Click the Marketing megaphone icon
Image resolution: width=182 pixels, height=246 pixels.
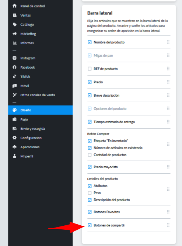coord(15,34)
